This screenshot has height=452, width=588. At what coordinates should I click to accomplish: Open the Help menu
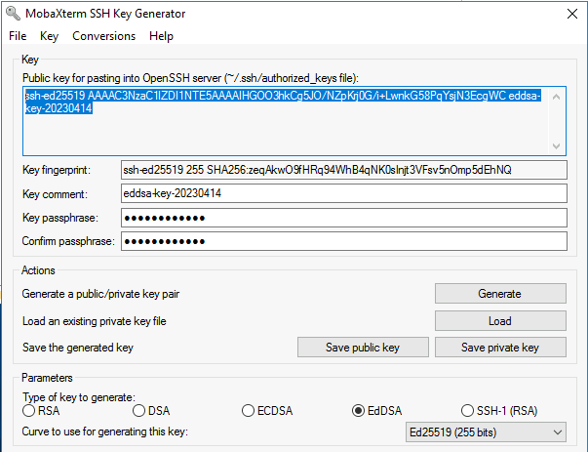point(161,36)
